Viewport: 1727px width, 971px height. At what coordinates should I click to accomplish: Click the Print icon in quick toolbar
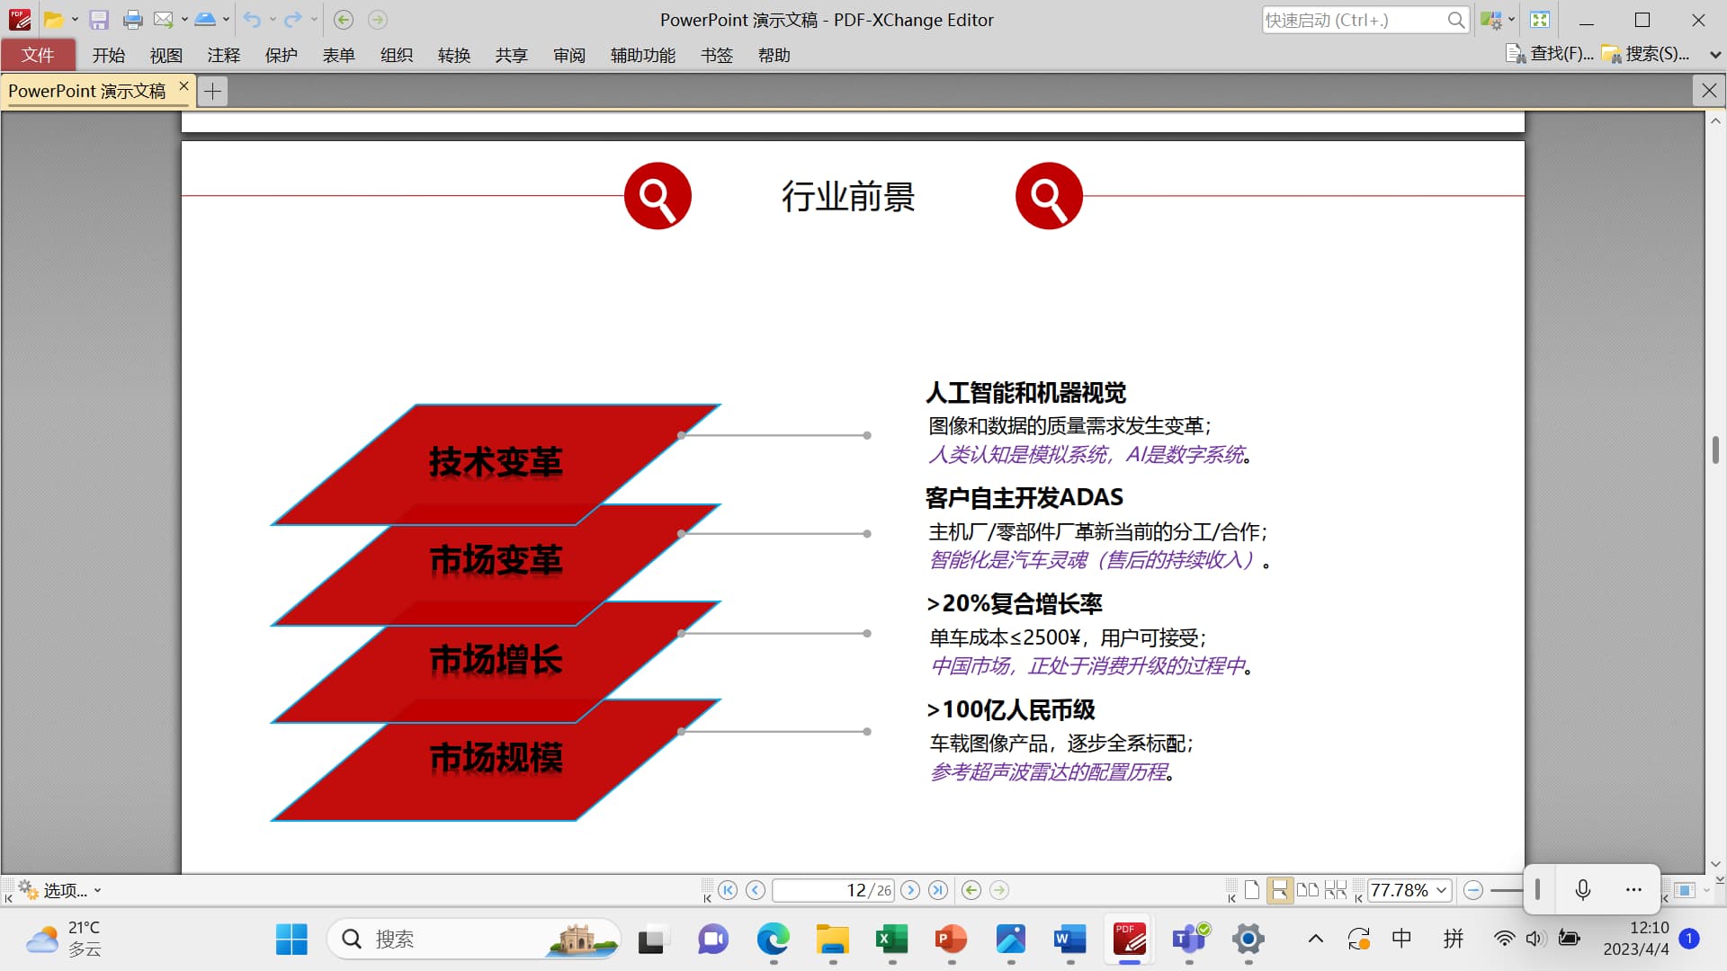[132, 20]
